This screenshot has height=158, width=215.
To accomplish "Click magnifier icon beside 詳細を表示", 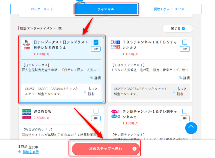I will coord(20,152).
